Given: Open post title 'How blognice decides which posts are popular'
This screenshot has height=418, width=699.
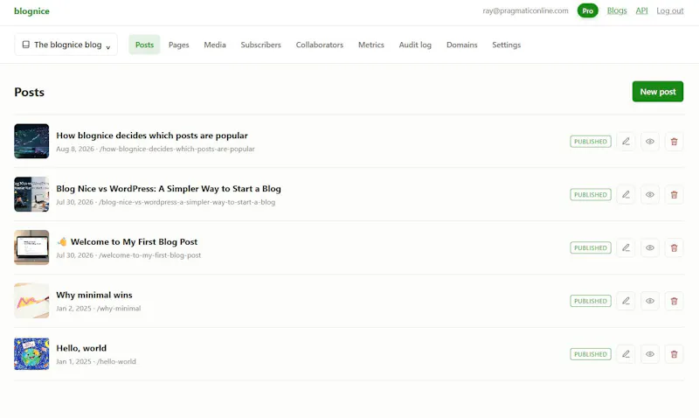Looking at the screenshot, I should [152, 136].
